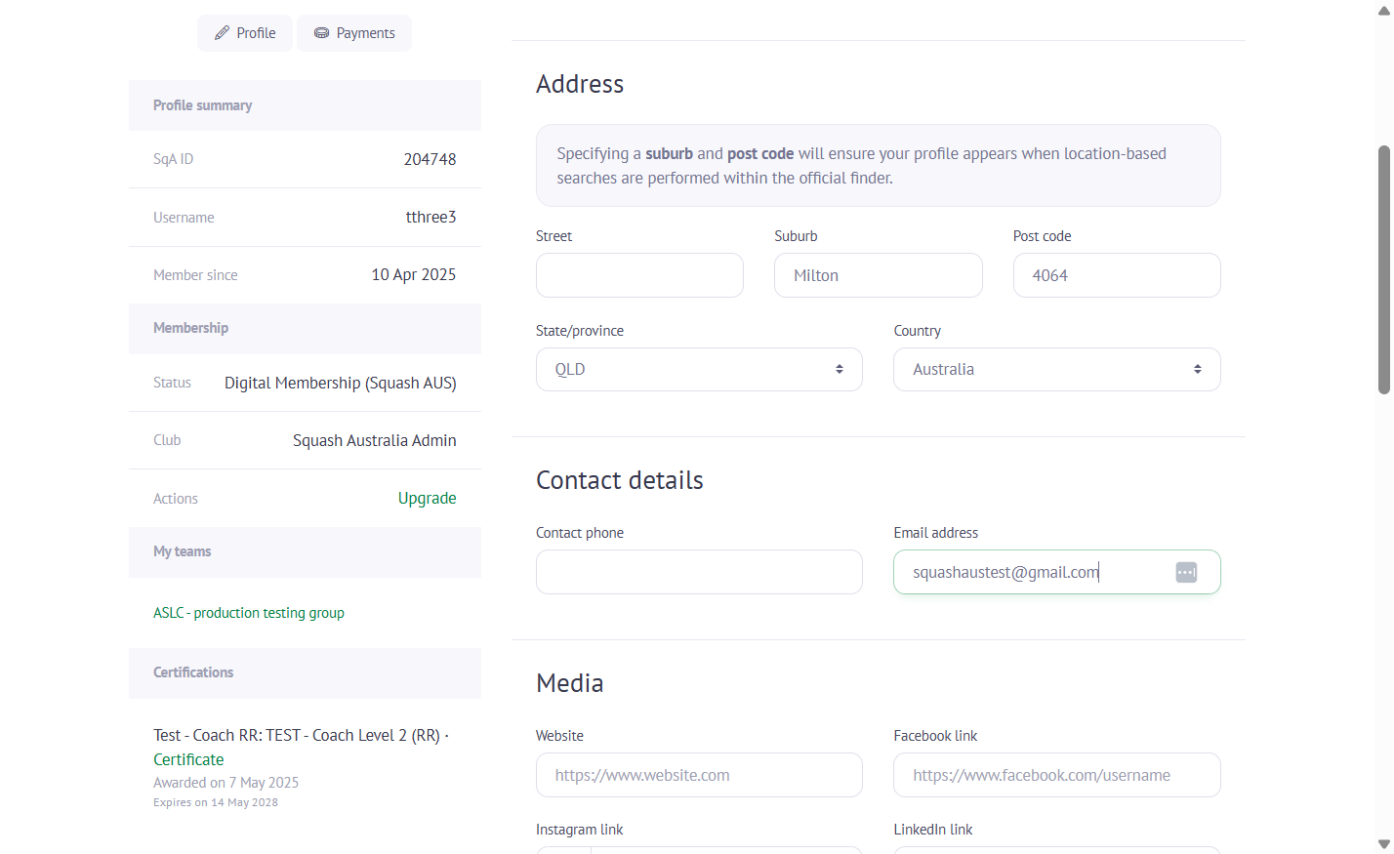Image resolution: width=1394 pixels, height=854 pixels.
Task: Expand the Country dropdown showing Australia
Action: coord(1057,369)
